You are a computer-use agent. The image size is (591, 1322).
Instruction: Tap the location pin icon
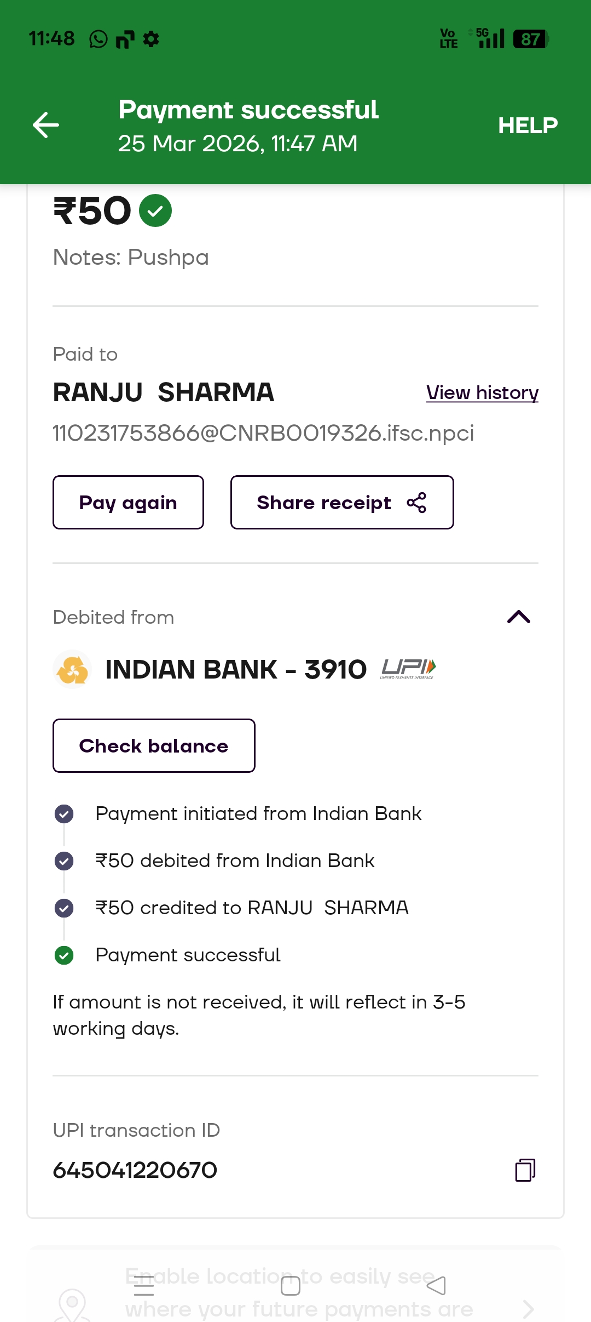(73, 1304)
